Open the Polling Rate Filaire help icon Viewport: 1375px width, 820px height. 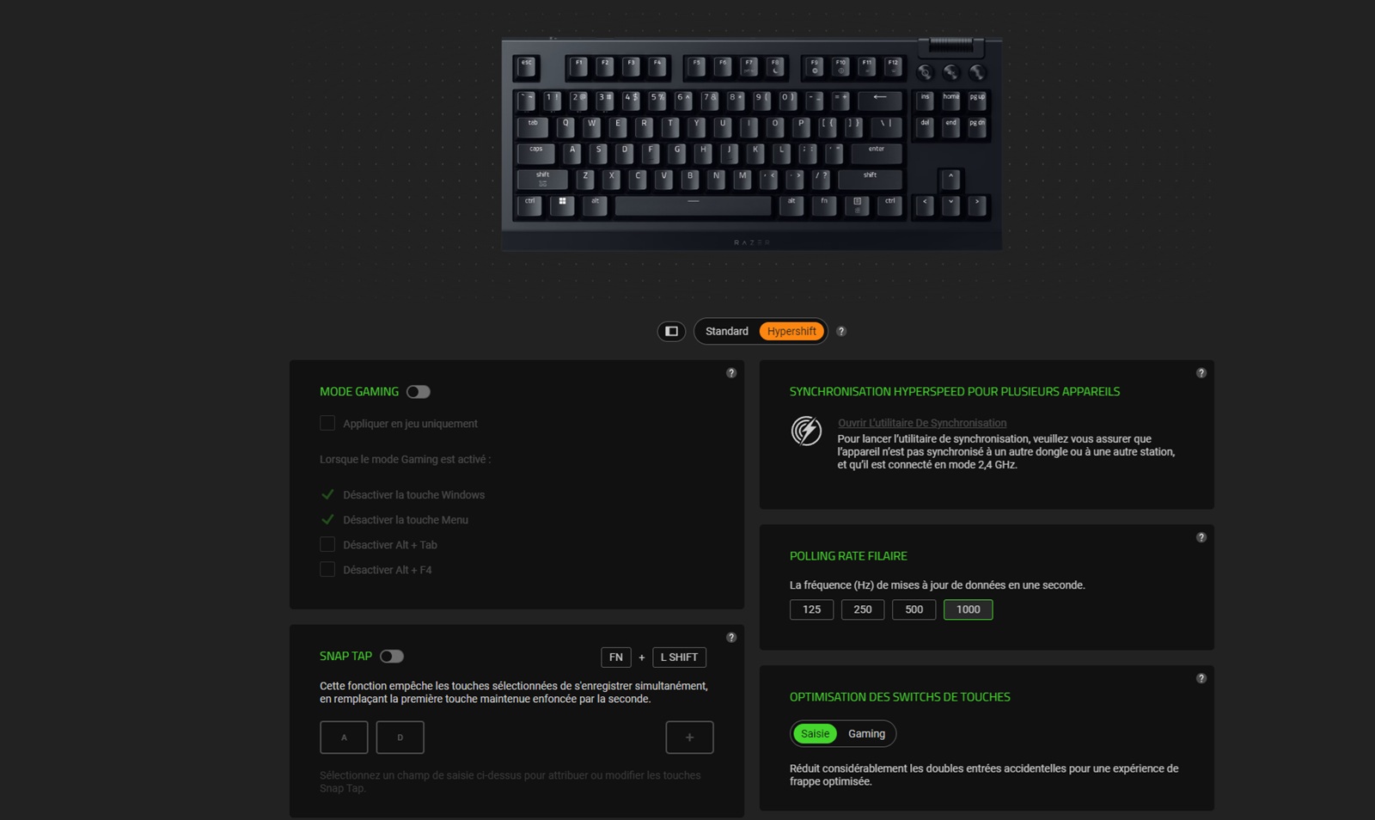[1201, 537]
